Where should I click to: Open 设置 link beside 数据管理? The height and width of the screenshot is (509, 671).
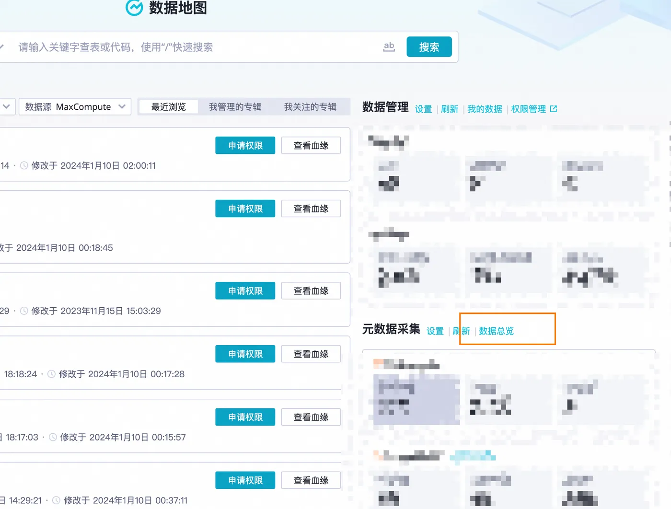423,109
